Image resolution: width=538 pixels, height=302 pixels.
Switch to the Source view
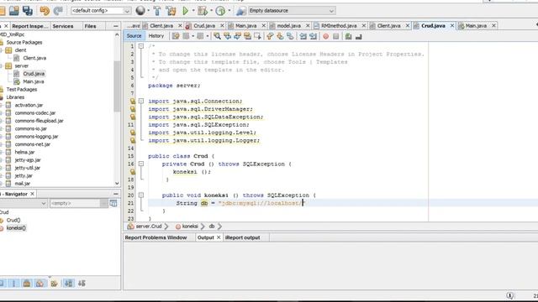[134, 36]
